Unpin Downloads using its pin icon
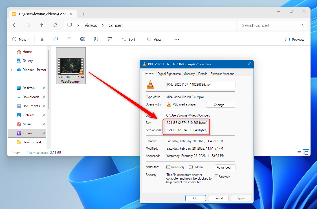317x209 pixels. tap(44, 97)
